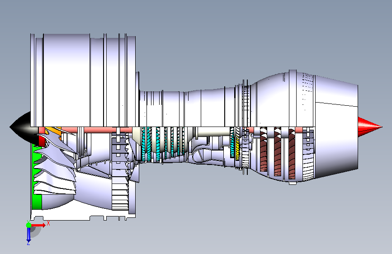Click the green Y axis ball on triad
The height and width of the screenshot is (254, 392).
click(x=28, y=225)
